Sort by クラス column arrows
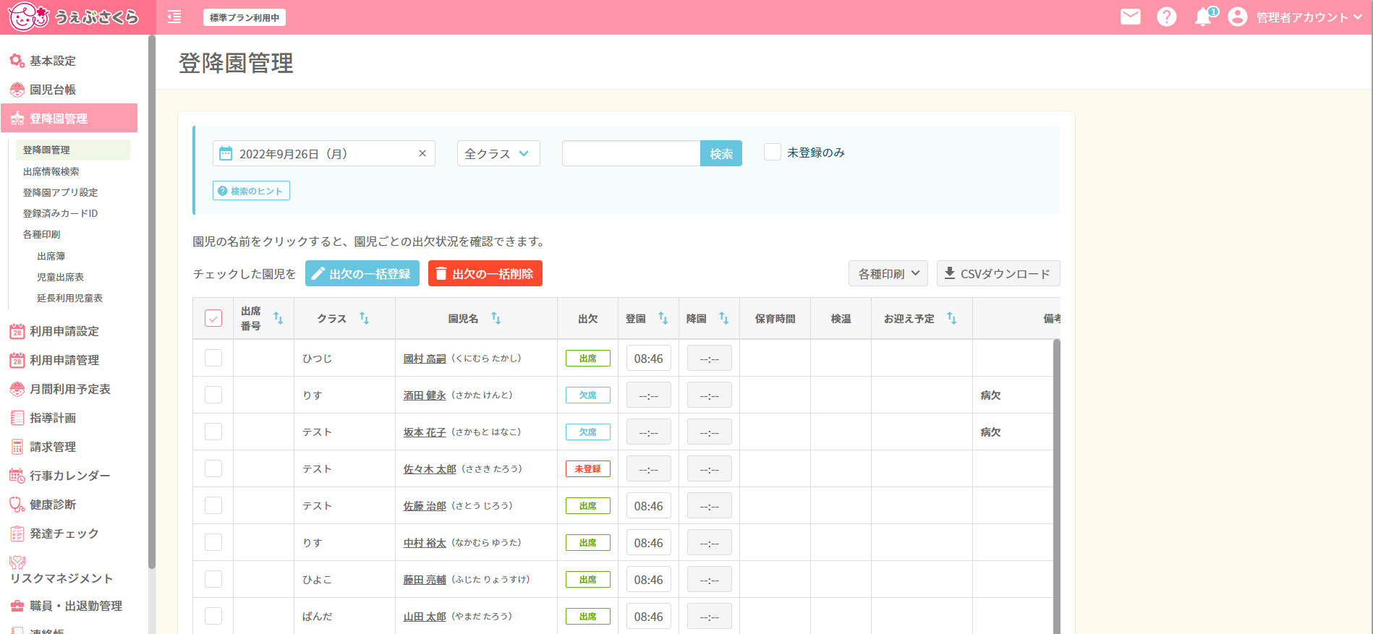Viewport: 1373px width, 634px height. tap(365, 318)
